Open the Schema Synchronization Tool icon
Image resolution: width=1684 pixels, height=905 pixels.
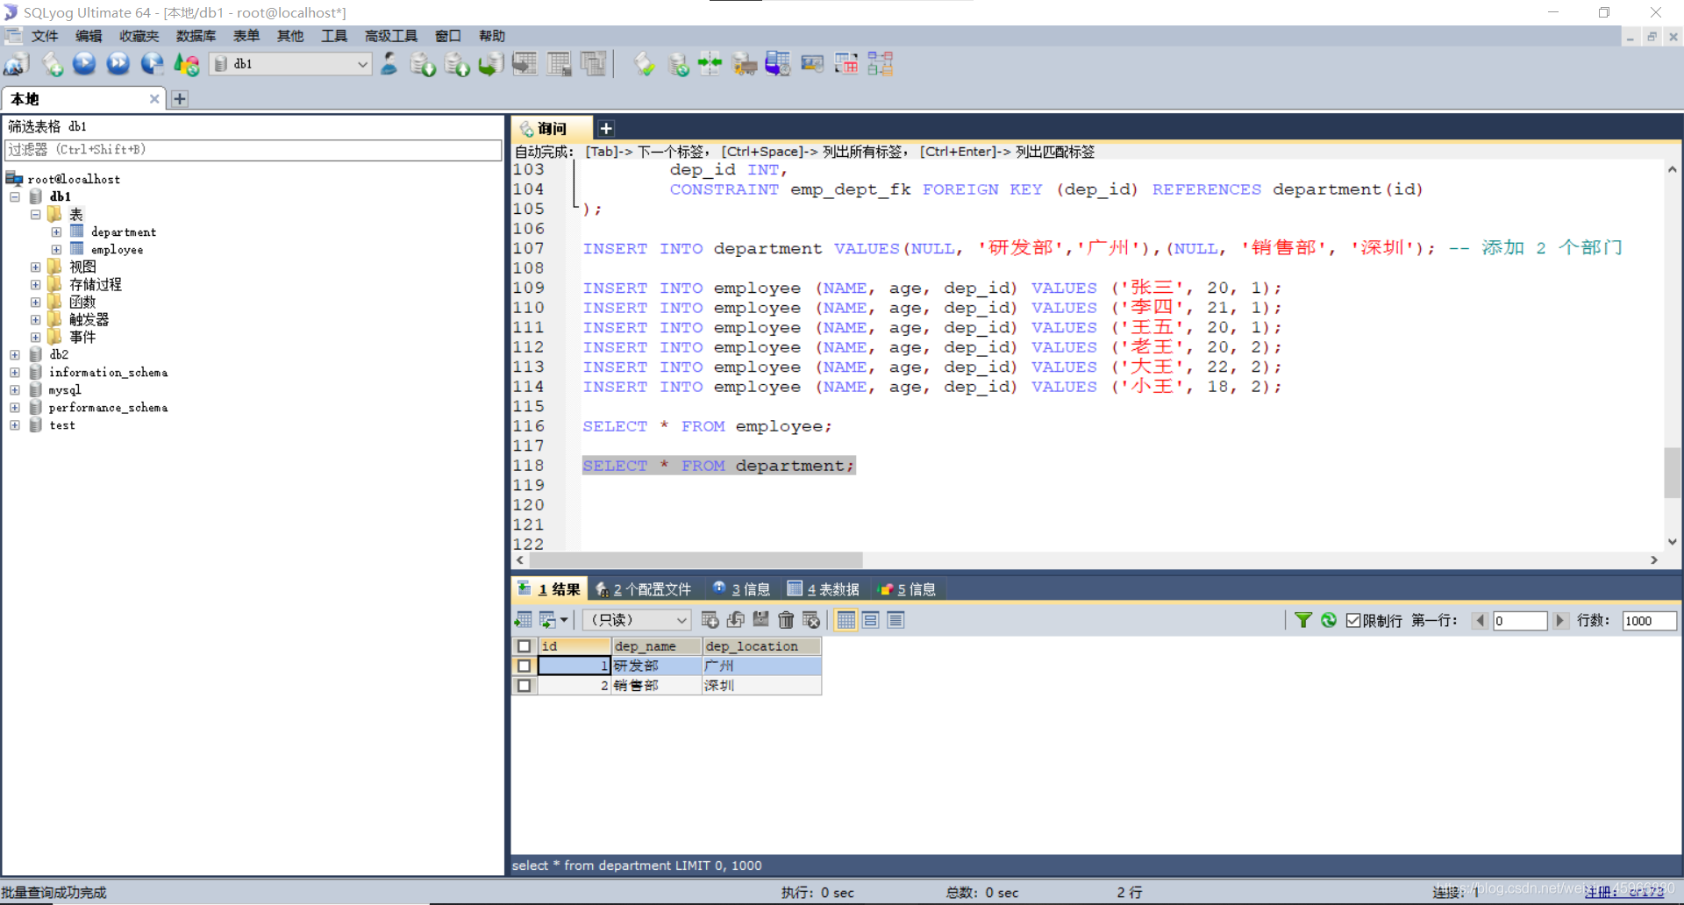[x=710, y=64]
